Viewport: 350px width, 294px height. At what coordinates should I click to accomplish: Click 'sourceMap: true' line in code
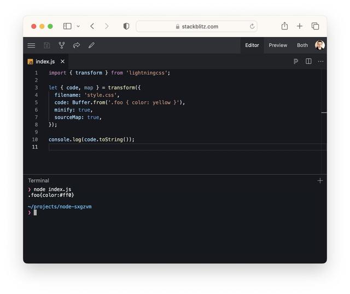click(x=78, y=117)
